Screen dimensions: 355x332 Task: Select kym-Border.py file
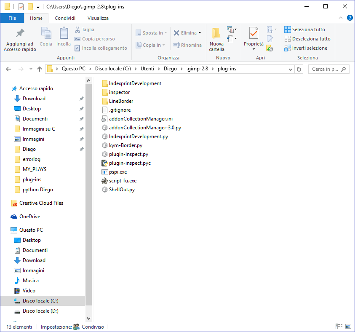coord(122,145)
